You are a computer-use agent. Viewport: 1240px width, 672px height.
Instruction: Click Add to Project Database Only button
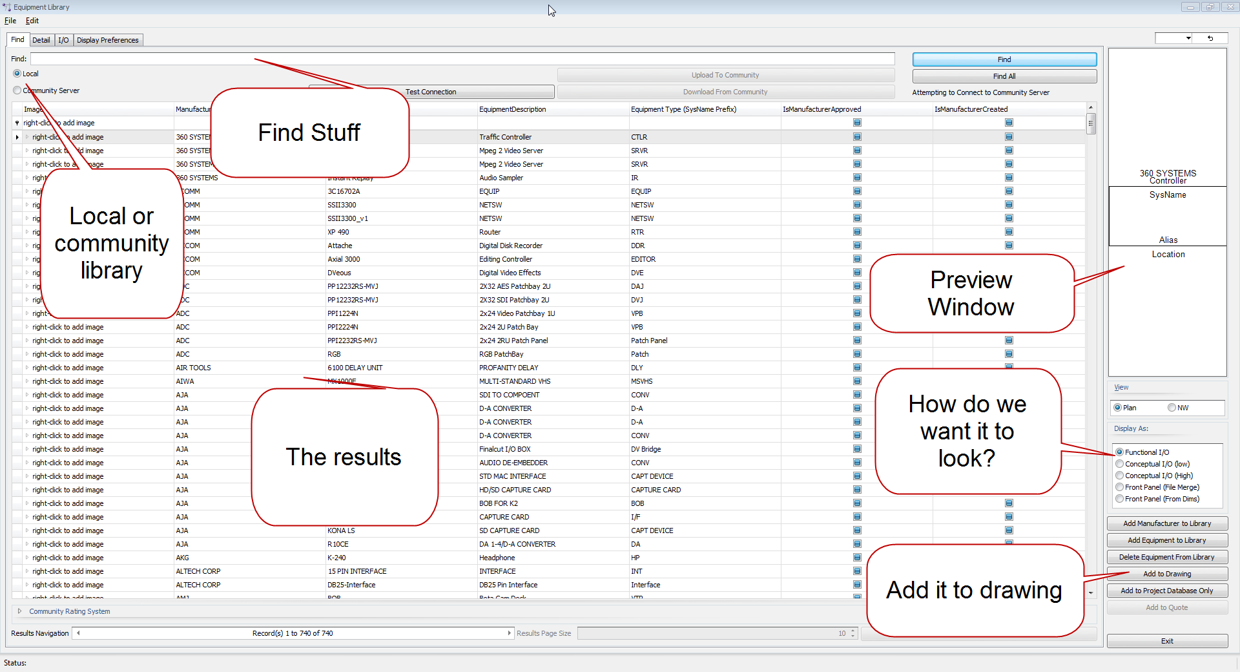(x=1167, y=591)
